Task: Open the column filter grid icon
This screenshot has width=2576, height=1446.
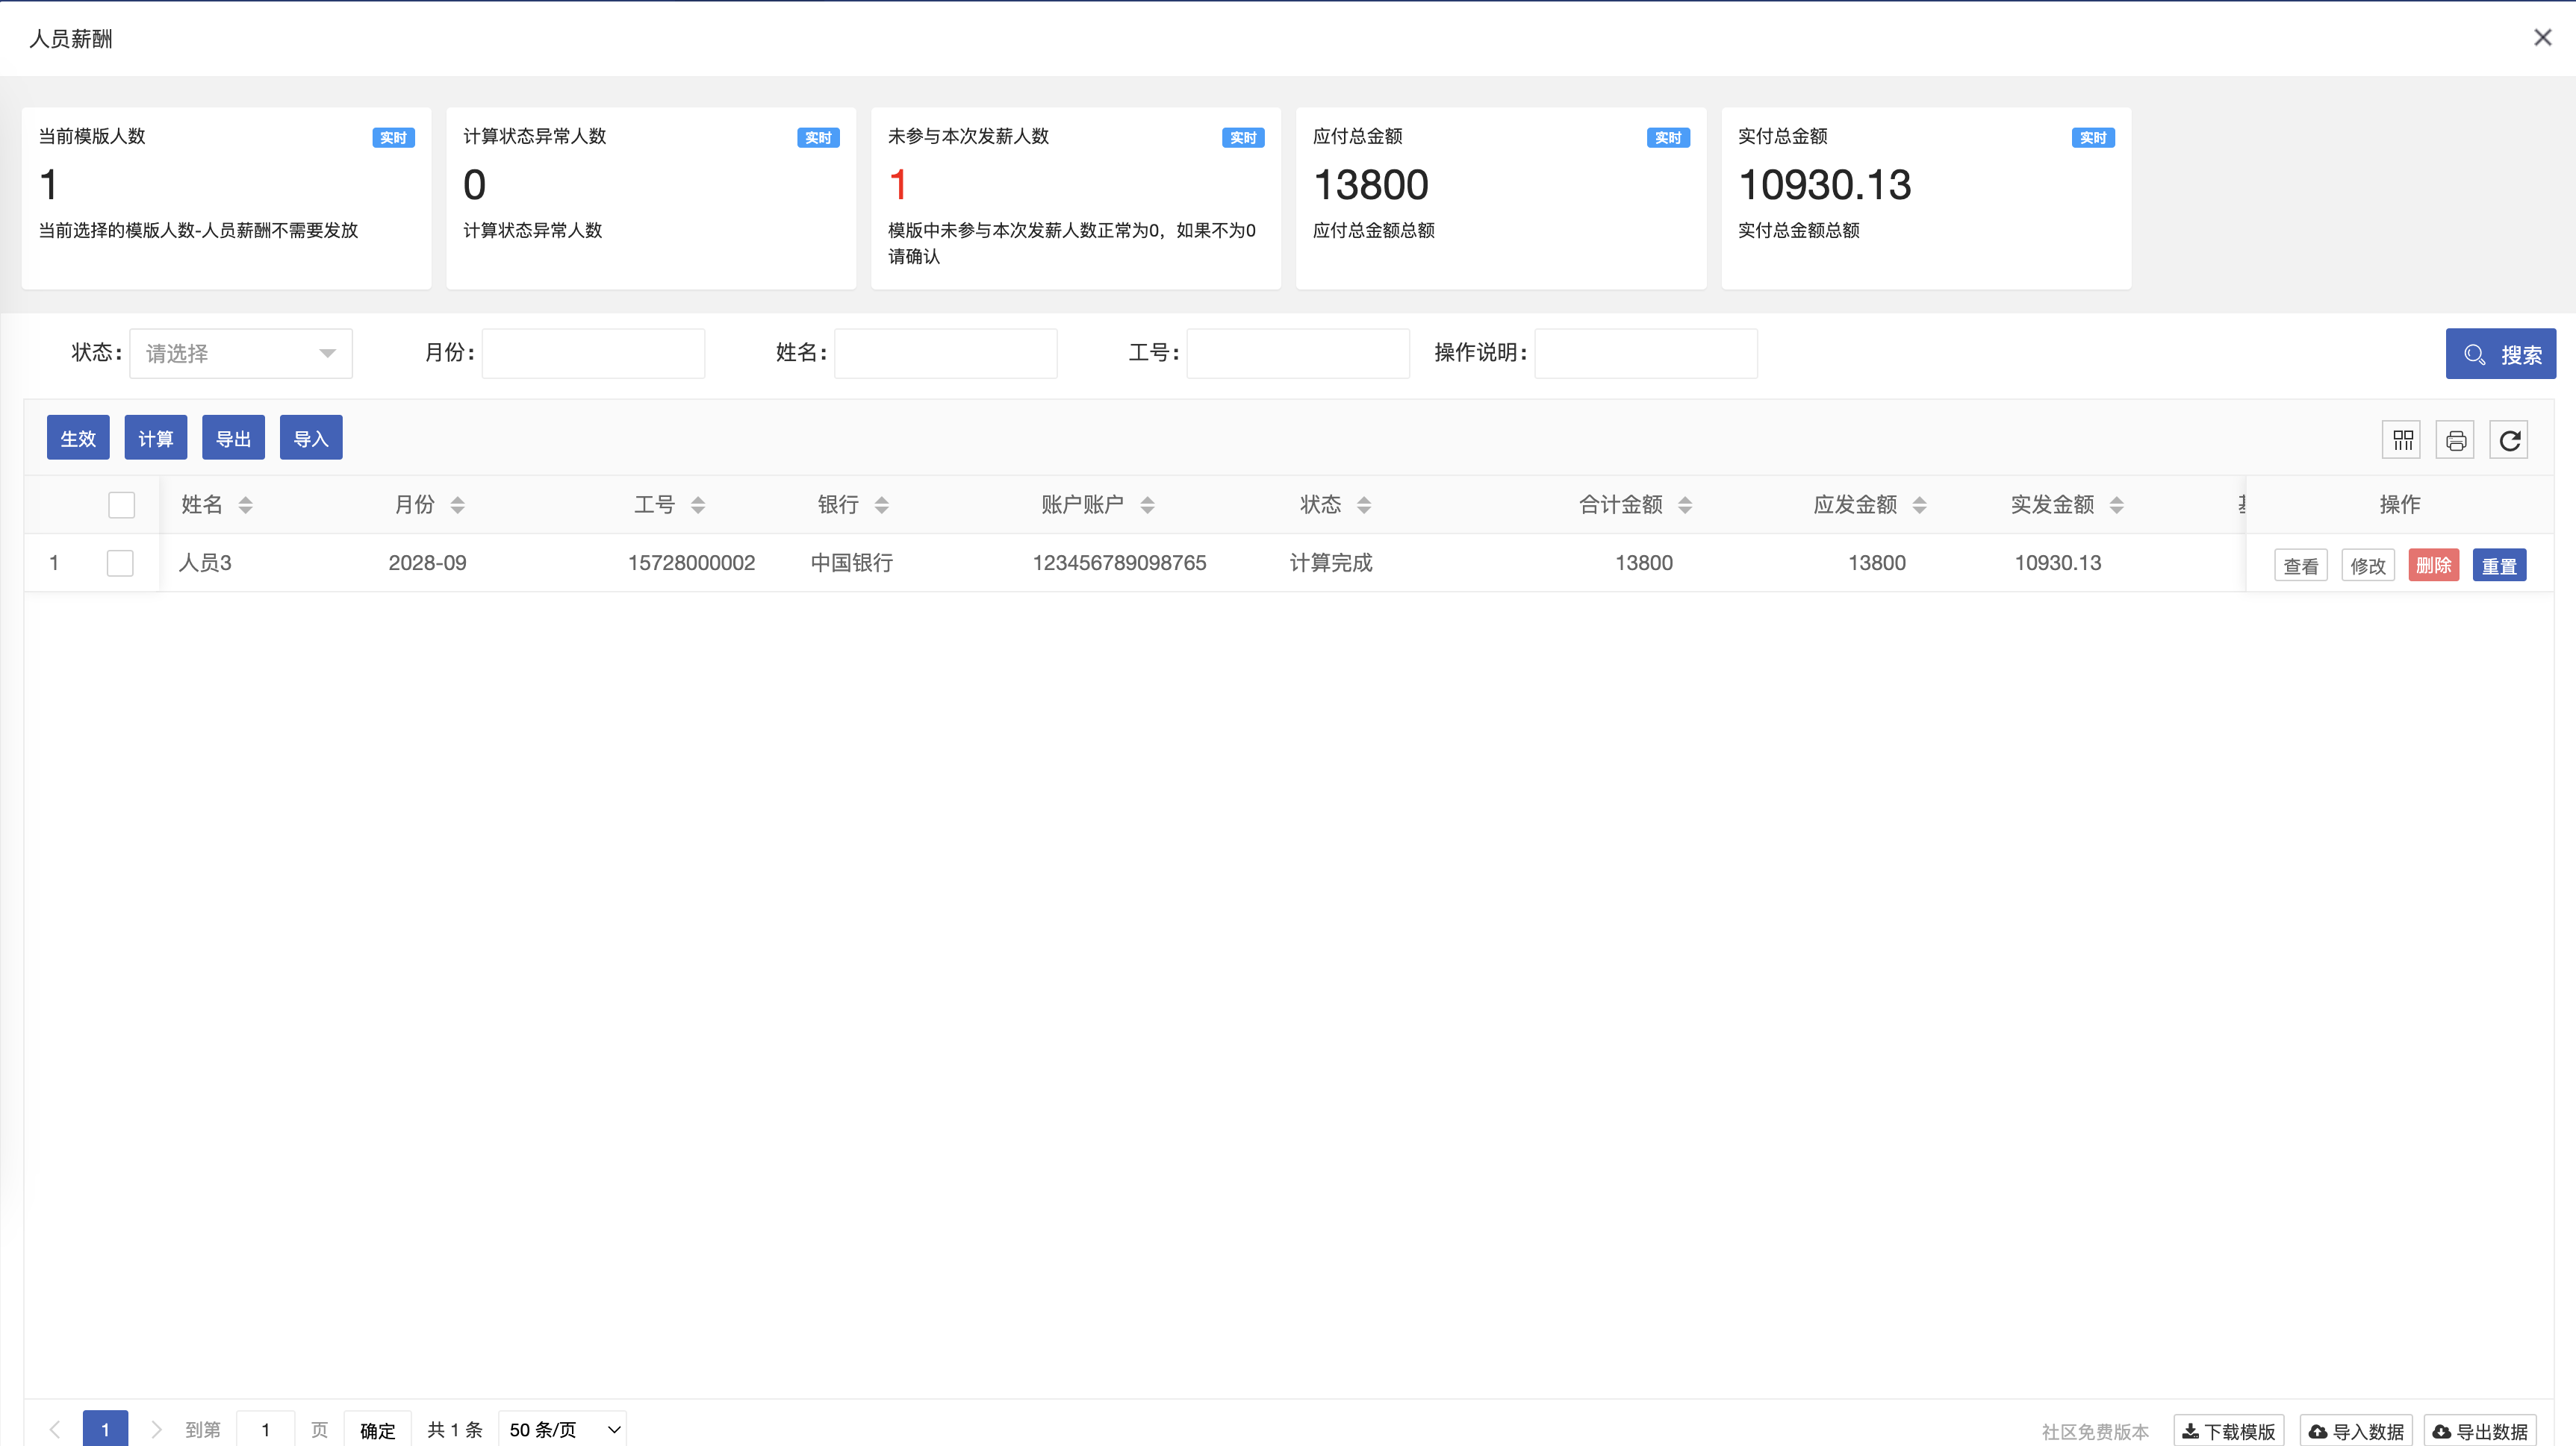Action: click(2401, 439)
